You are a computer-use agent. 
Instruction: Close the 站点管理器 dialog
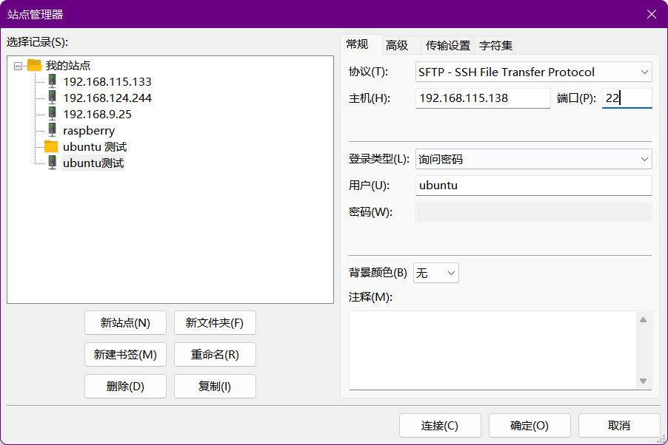click(651, 13)
